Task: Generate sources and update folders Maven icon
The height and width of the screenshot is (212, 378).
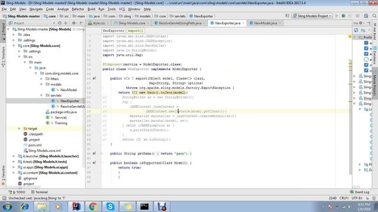Action: click(x=363, y=30)
